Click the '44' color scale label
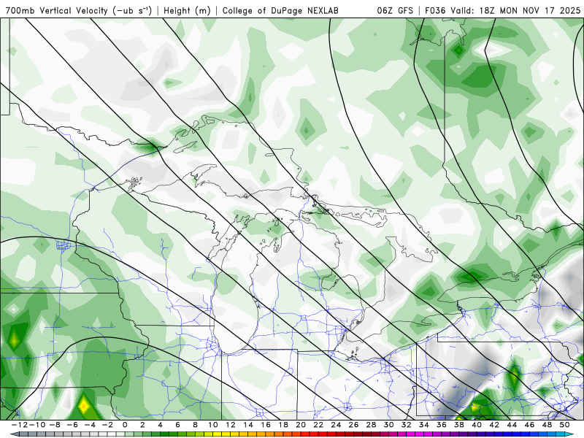 click(x=512, y=425)
